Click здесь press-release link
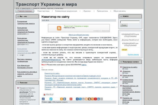This screenshot has width=158, height=105. click(x=84, y=65)
